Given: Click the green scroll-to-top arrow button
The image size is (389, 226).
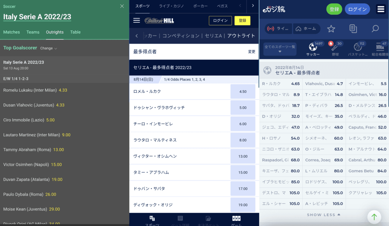Looking at the screenshot, I should pyautogui.click(x=374, y=217).
